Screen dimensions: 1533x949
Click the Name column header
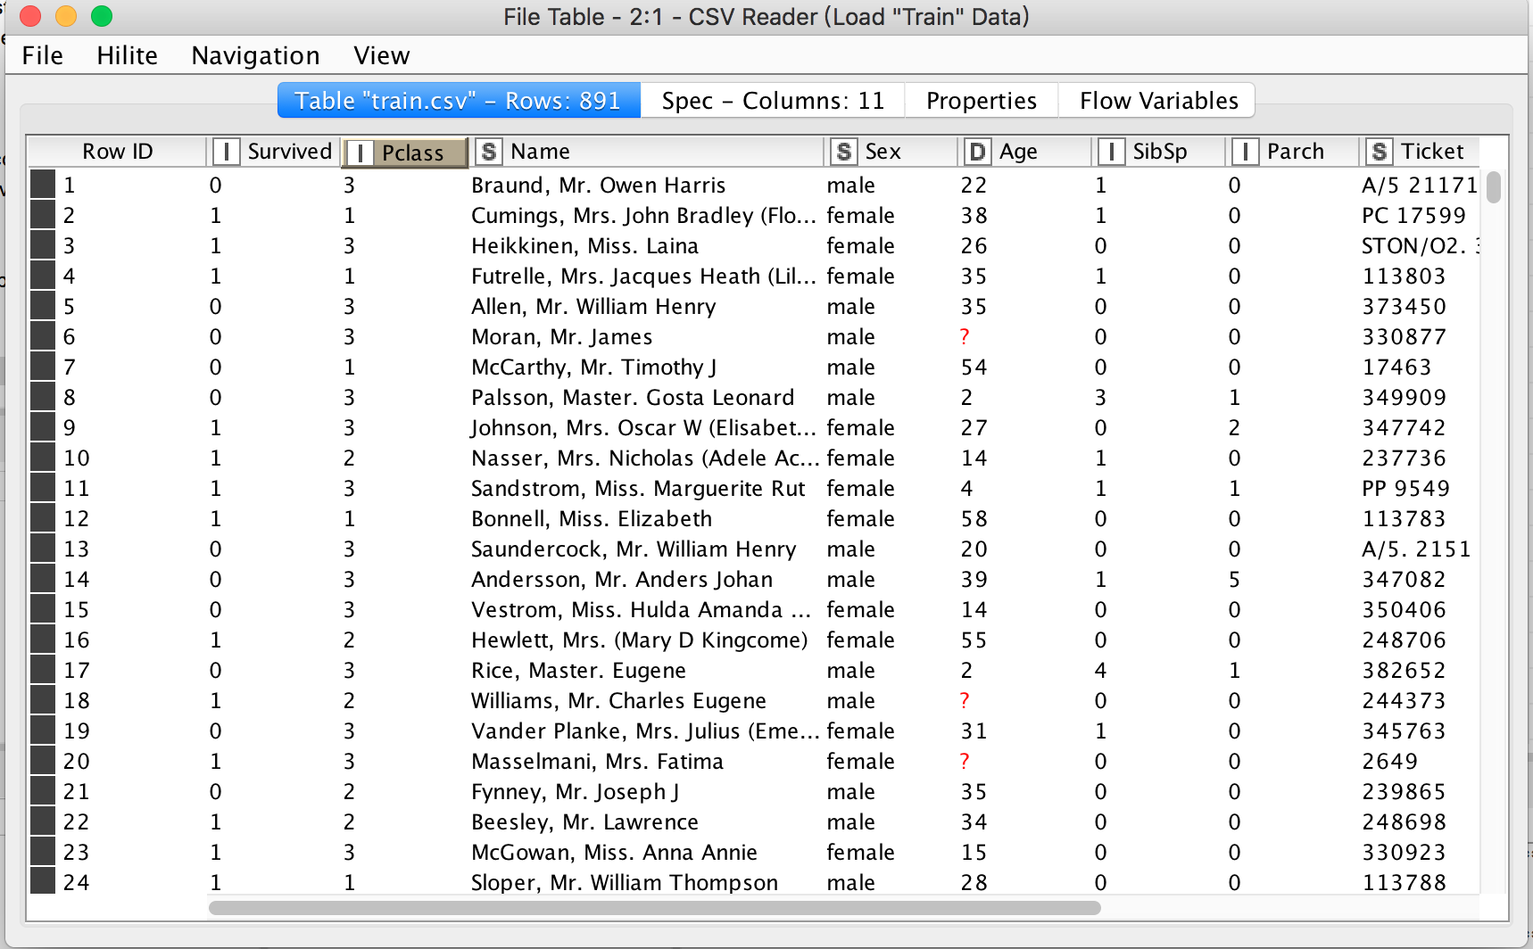[x=647, y=152]
